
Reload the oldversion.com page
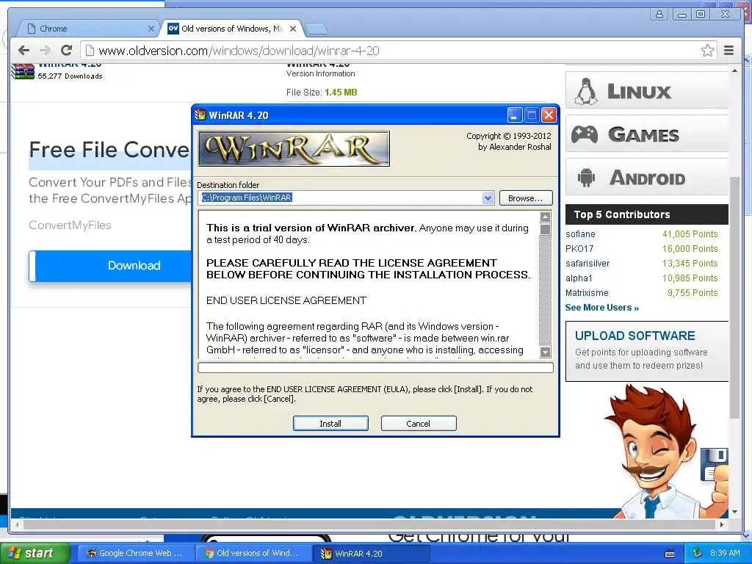(67, 51)
